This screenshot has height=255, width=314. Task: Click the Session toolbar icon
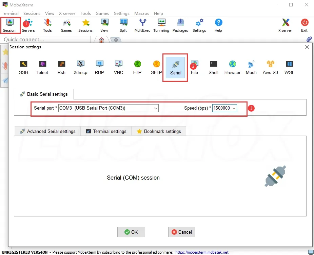click(x=9, y=25)
